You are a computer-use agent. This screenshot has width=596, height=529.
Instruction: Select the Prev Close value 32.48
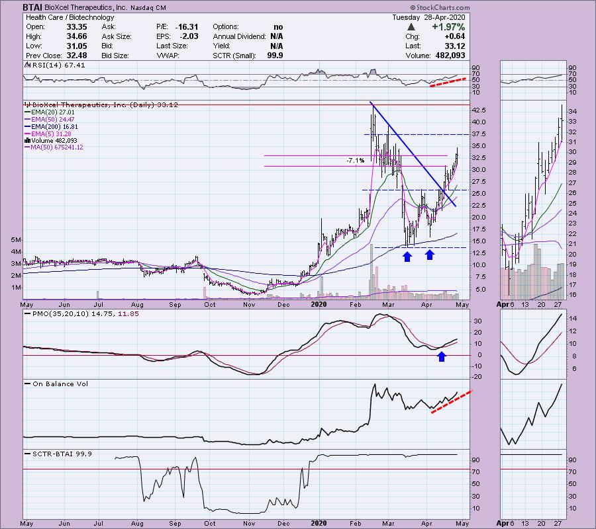(77, 56)
